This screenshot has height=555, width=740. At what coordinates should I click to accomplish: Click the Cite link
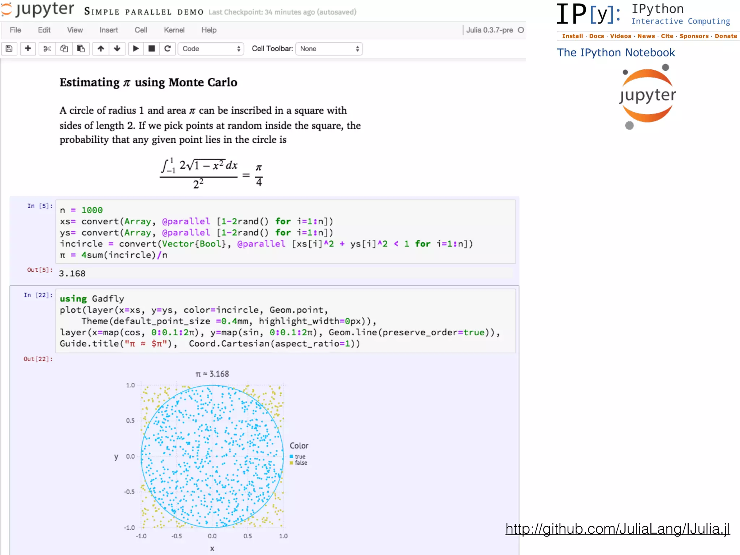(x=667, y=36)
